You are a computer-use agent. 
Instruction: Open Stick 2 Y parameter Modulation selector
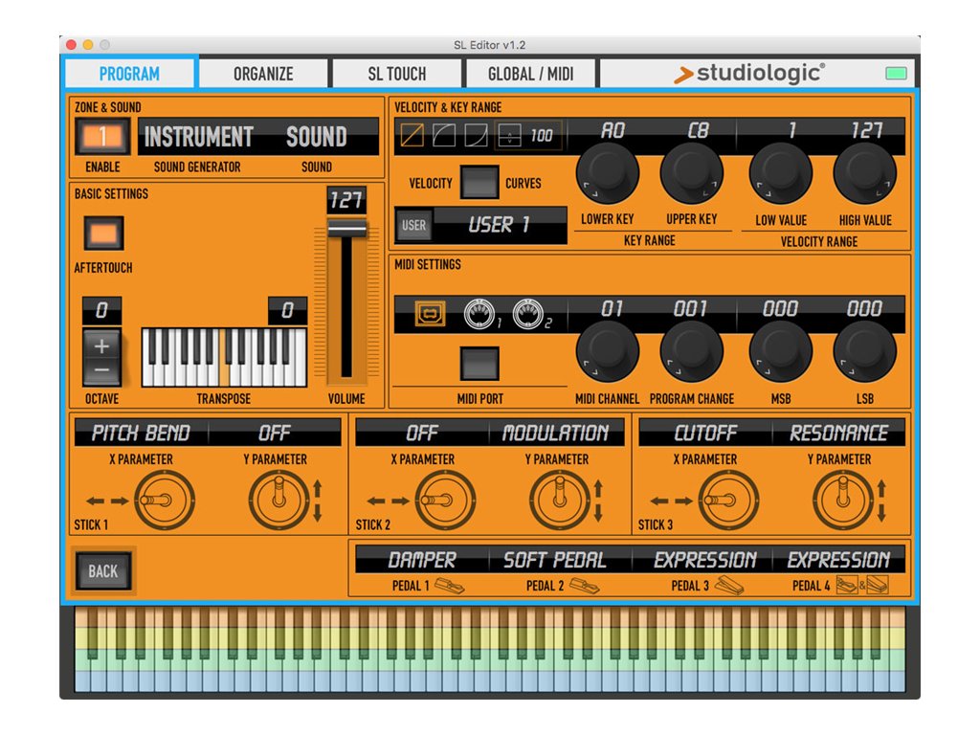pyautogui.click(x=556, y=433)
